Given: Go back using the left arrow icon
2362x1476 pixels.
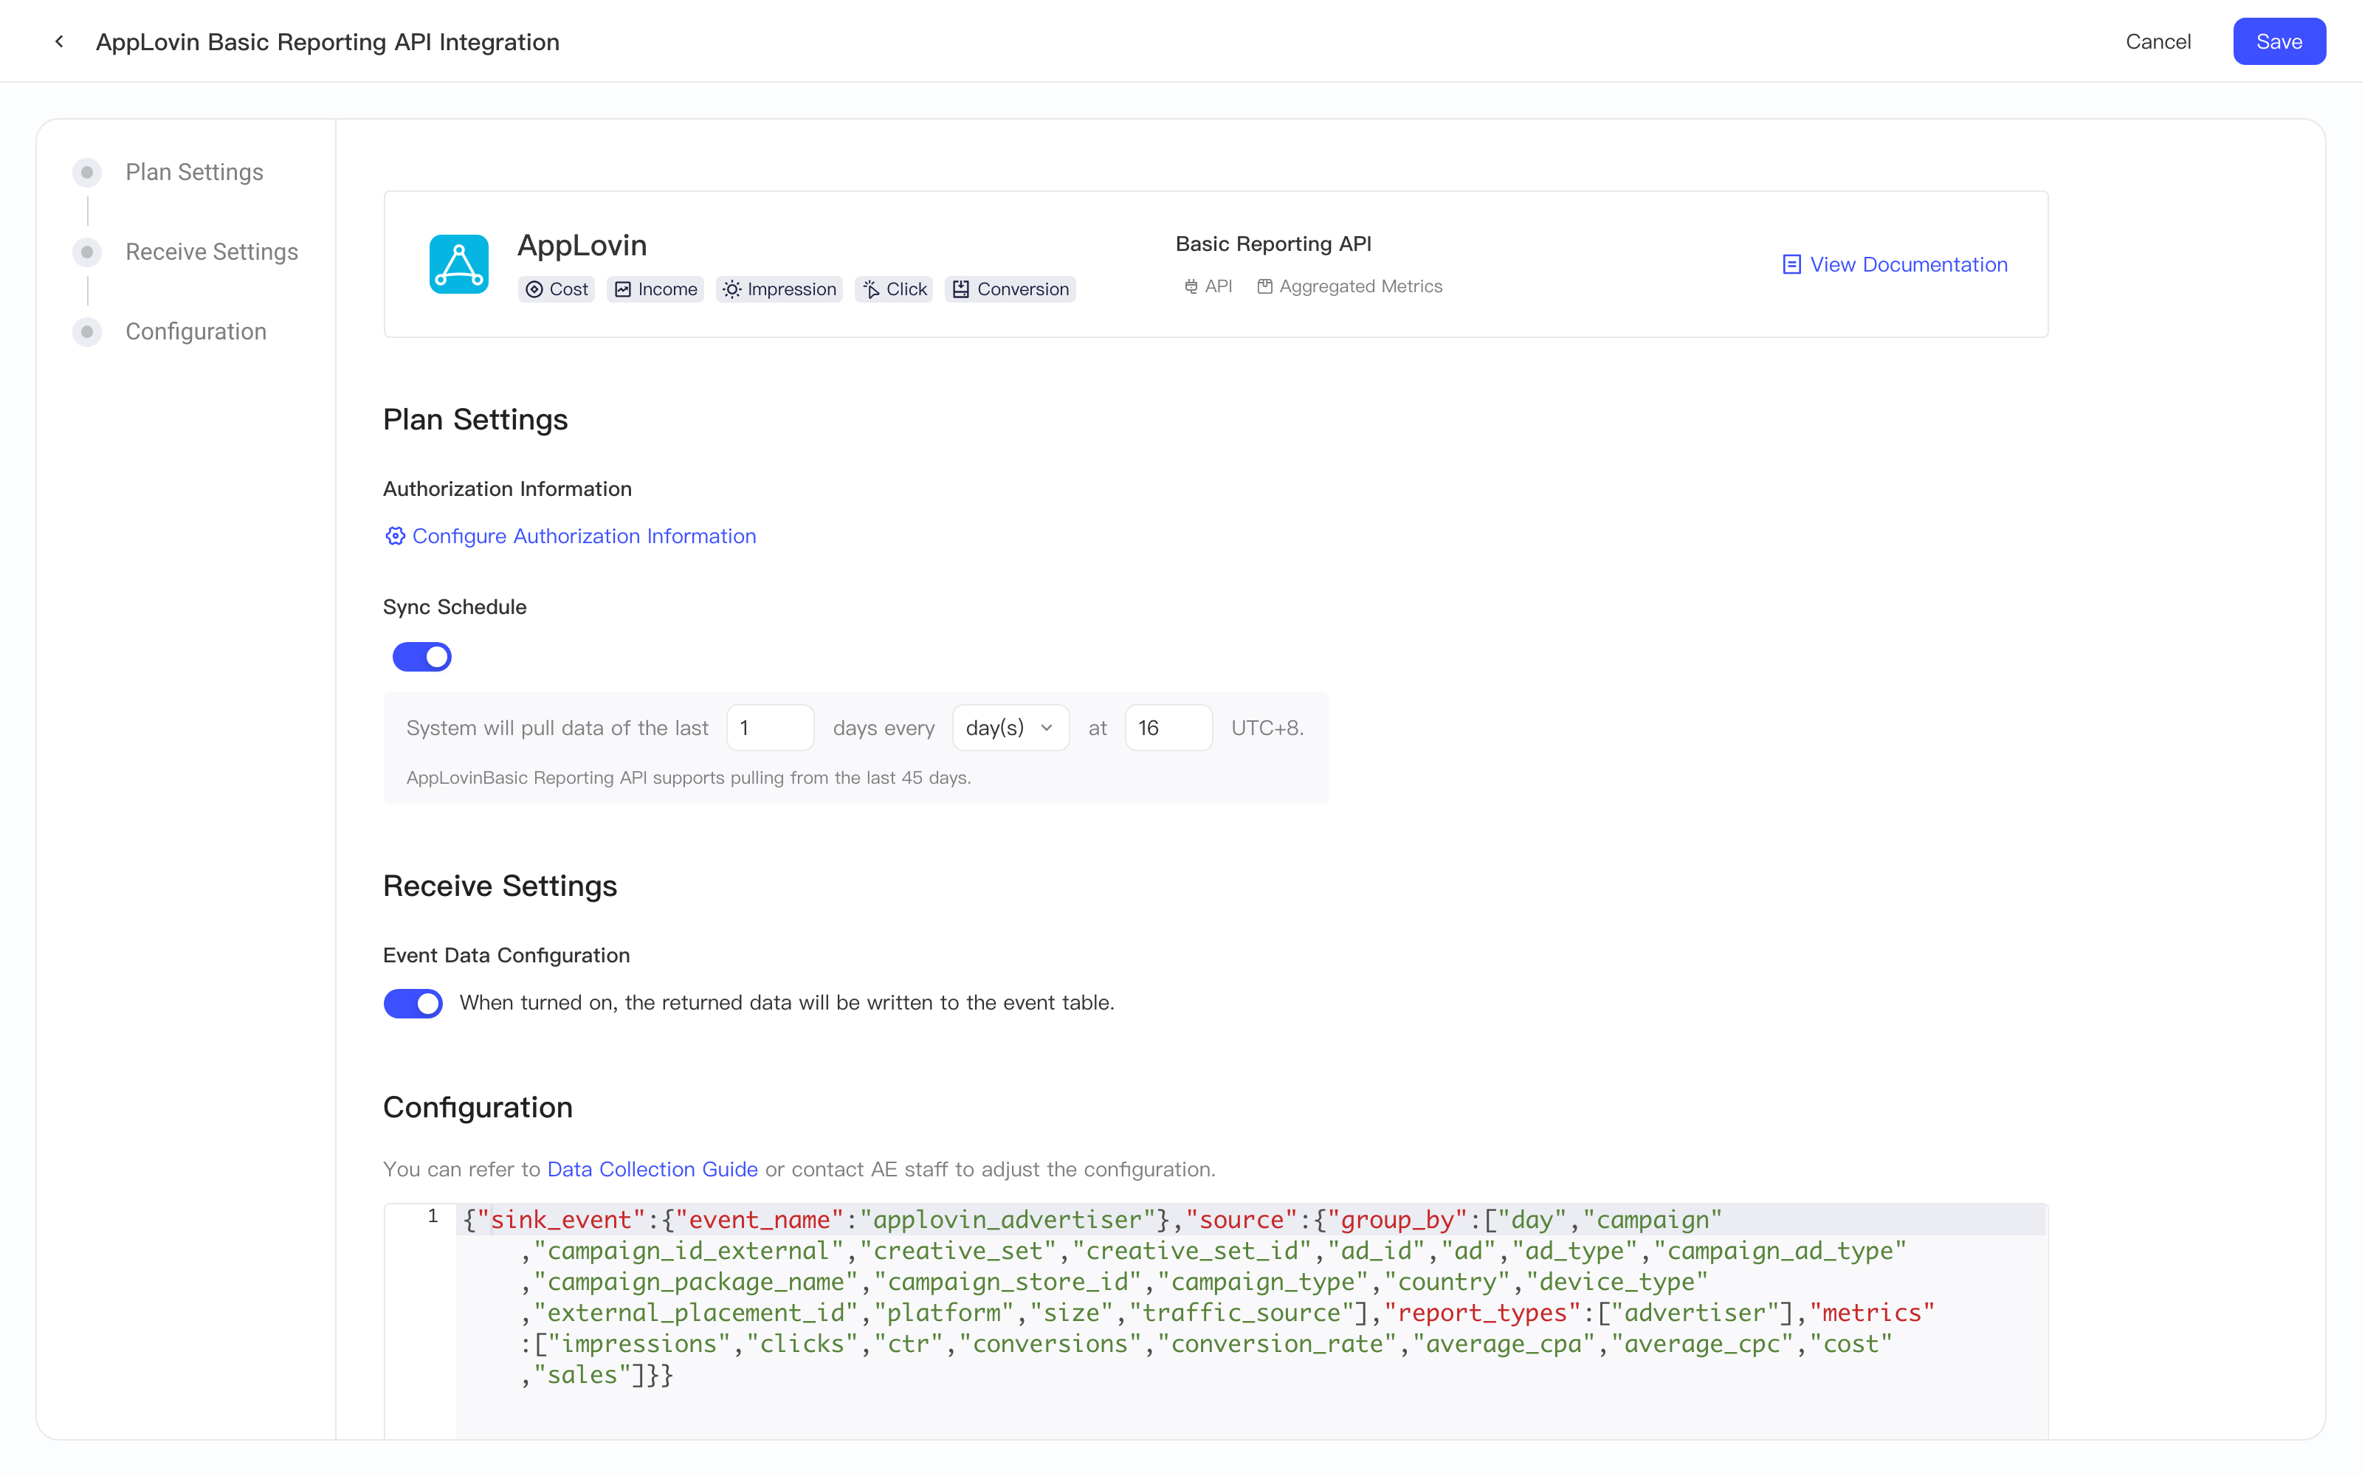Looking at the screenshot, I should [x=60, y=41].
